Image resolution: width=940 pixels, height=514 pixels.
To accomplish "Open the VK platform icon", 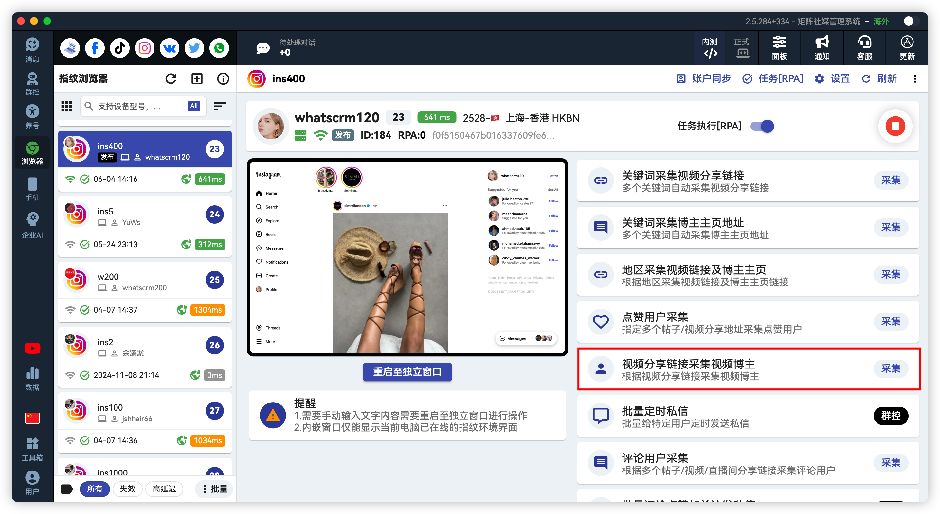I will 169,48.
